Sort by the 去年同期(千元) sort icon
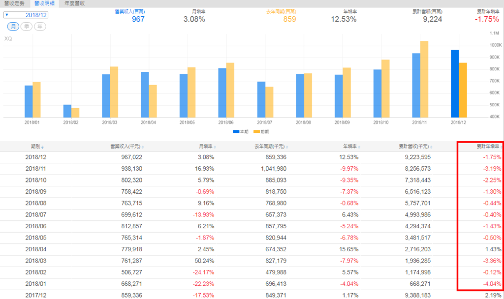The width and height of the screenshot is (504, 299). (287, 147)
